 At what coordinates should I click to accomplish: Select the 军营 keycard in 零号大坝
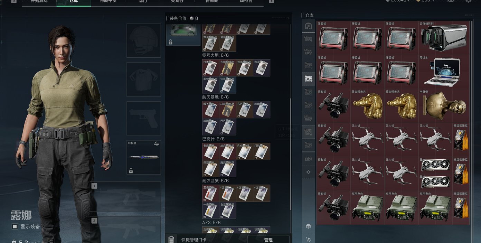coord(211,85)
